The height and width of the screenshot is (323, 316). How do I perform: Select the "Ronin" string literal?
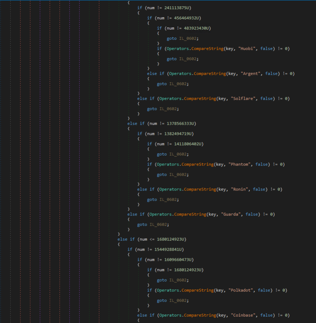click(x=239, y=189)
